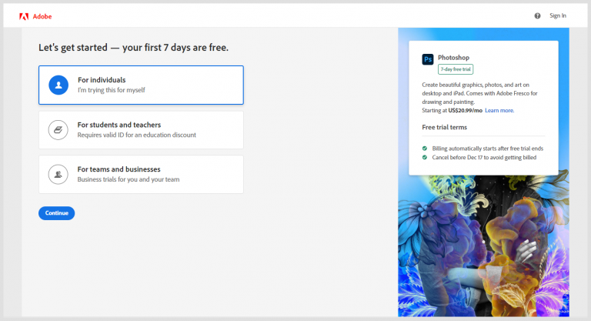Click the individuals person icon

tap(58, 85)
